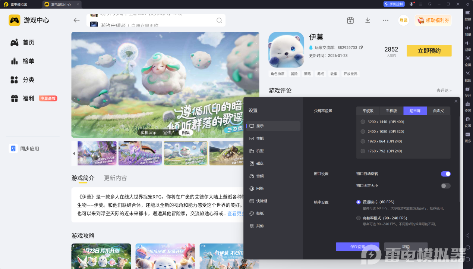
Task: Select 高帧率模式 (90~240 FPS) option
Action: [x=359, y=218]
